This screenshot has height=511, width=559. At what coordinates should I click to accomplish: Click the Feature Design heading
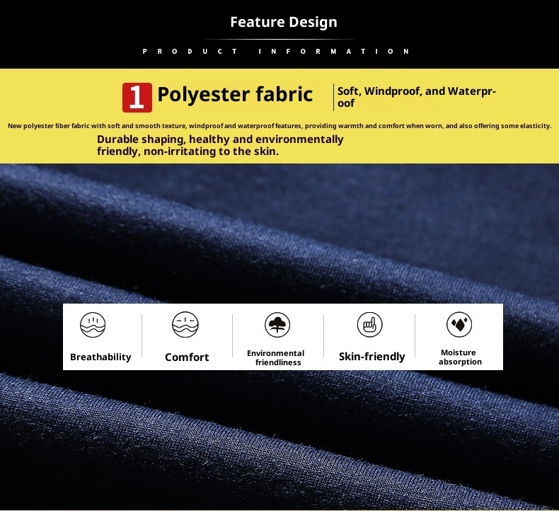click(284, 22)
